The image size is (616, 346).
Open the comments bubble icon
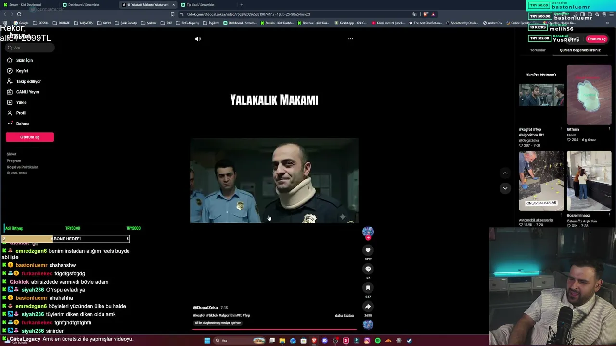(368, 269)
